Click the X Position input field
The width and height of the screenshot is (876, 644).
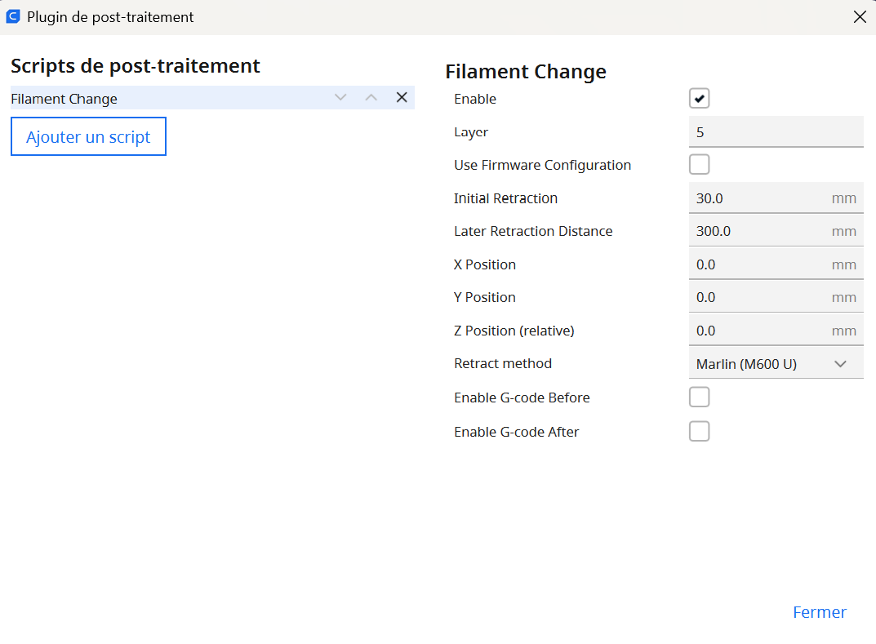tap(776, 264)
